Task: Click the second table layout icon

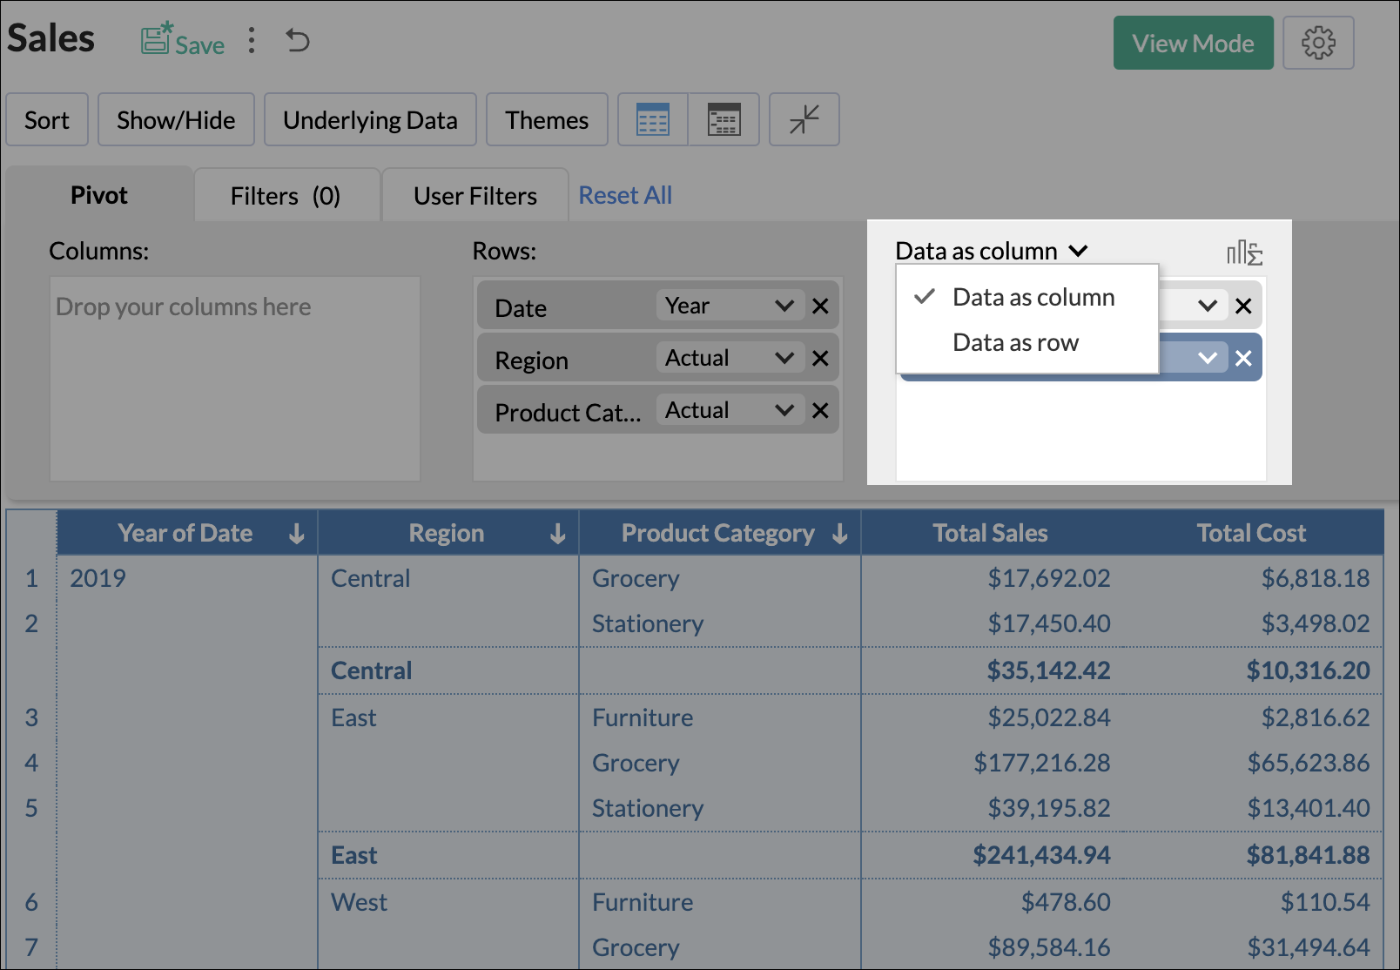Action: pyautogui.click(x=724, y=120)
